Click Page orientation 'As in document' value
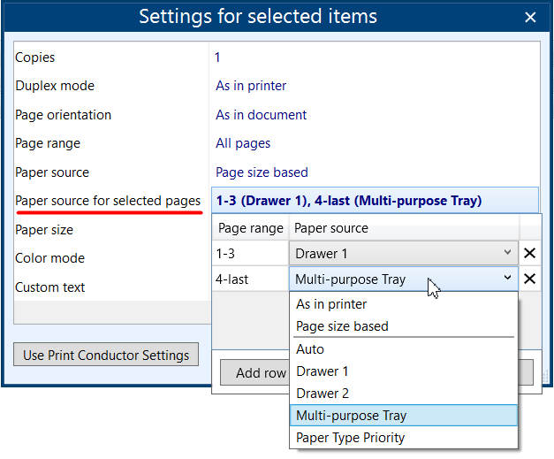Image resolution: width=554 pixels, height=459 pixels. click(261, 115)
